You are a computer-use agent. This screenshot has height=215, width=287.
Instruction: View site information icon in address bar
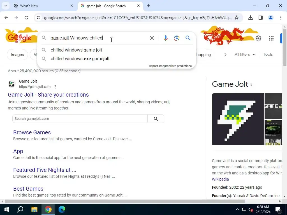point(38,18)
